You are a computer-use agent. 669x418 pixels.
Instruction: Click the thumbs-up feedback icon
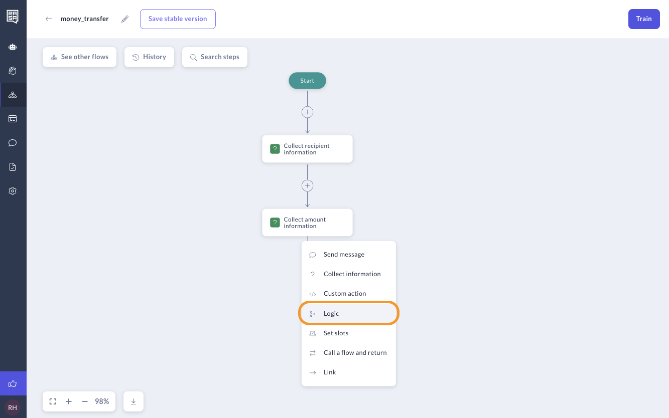[13, 383]
